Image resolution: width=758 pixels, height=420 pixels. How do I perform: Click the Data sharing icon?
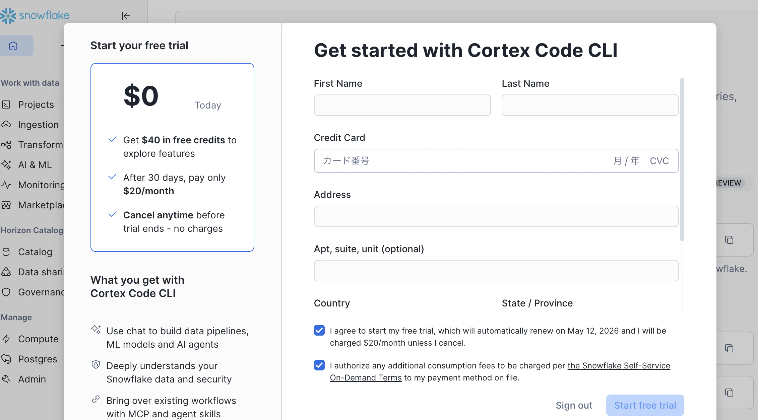coord(6,272)
